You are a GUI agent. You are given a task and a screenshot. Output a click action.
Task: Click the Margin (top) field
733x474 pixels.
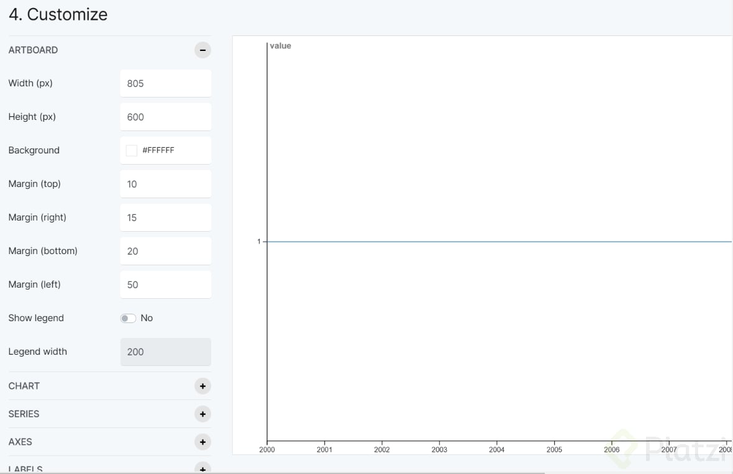(x=165, y=184)
